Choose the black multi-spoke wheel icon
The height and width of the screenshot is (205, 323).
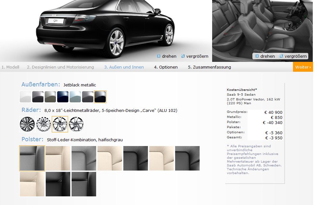click(27, 124)
